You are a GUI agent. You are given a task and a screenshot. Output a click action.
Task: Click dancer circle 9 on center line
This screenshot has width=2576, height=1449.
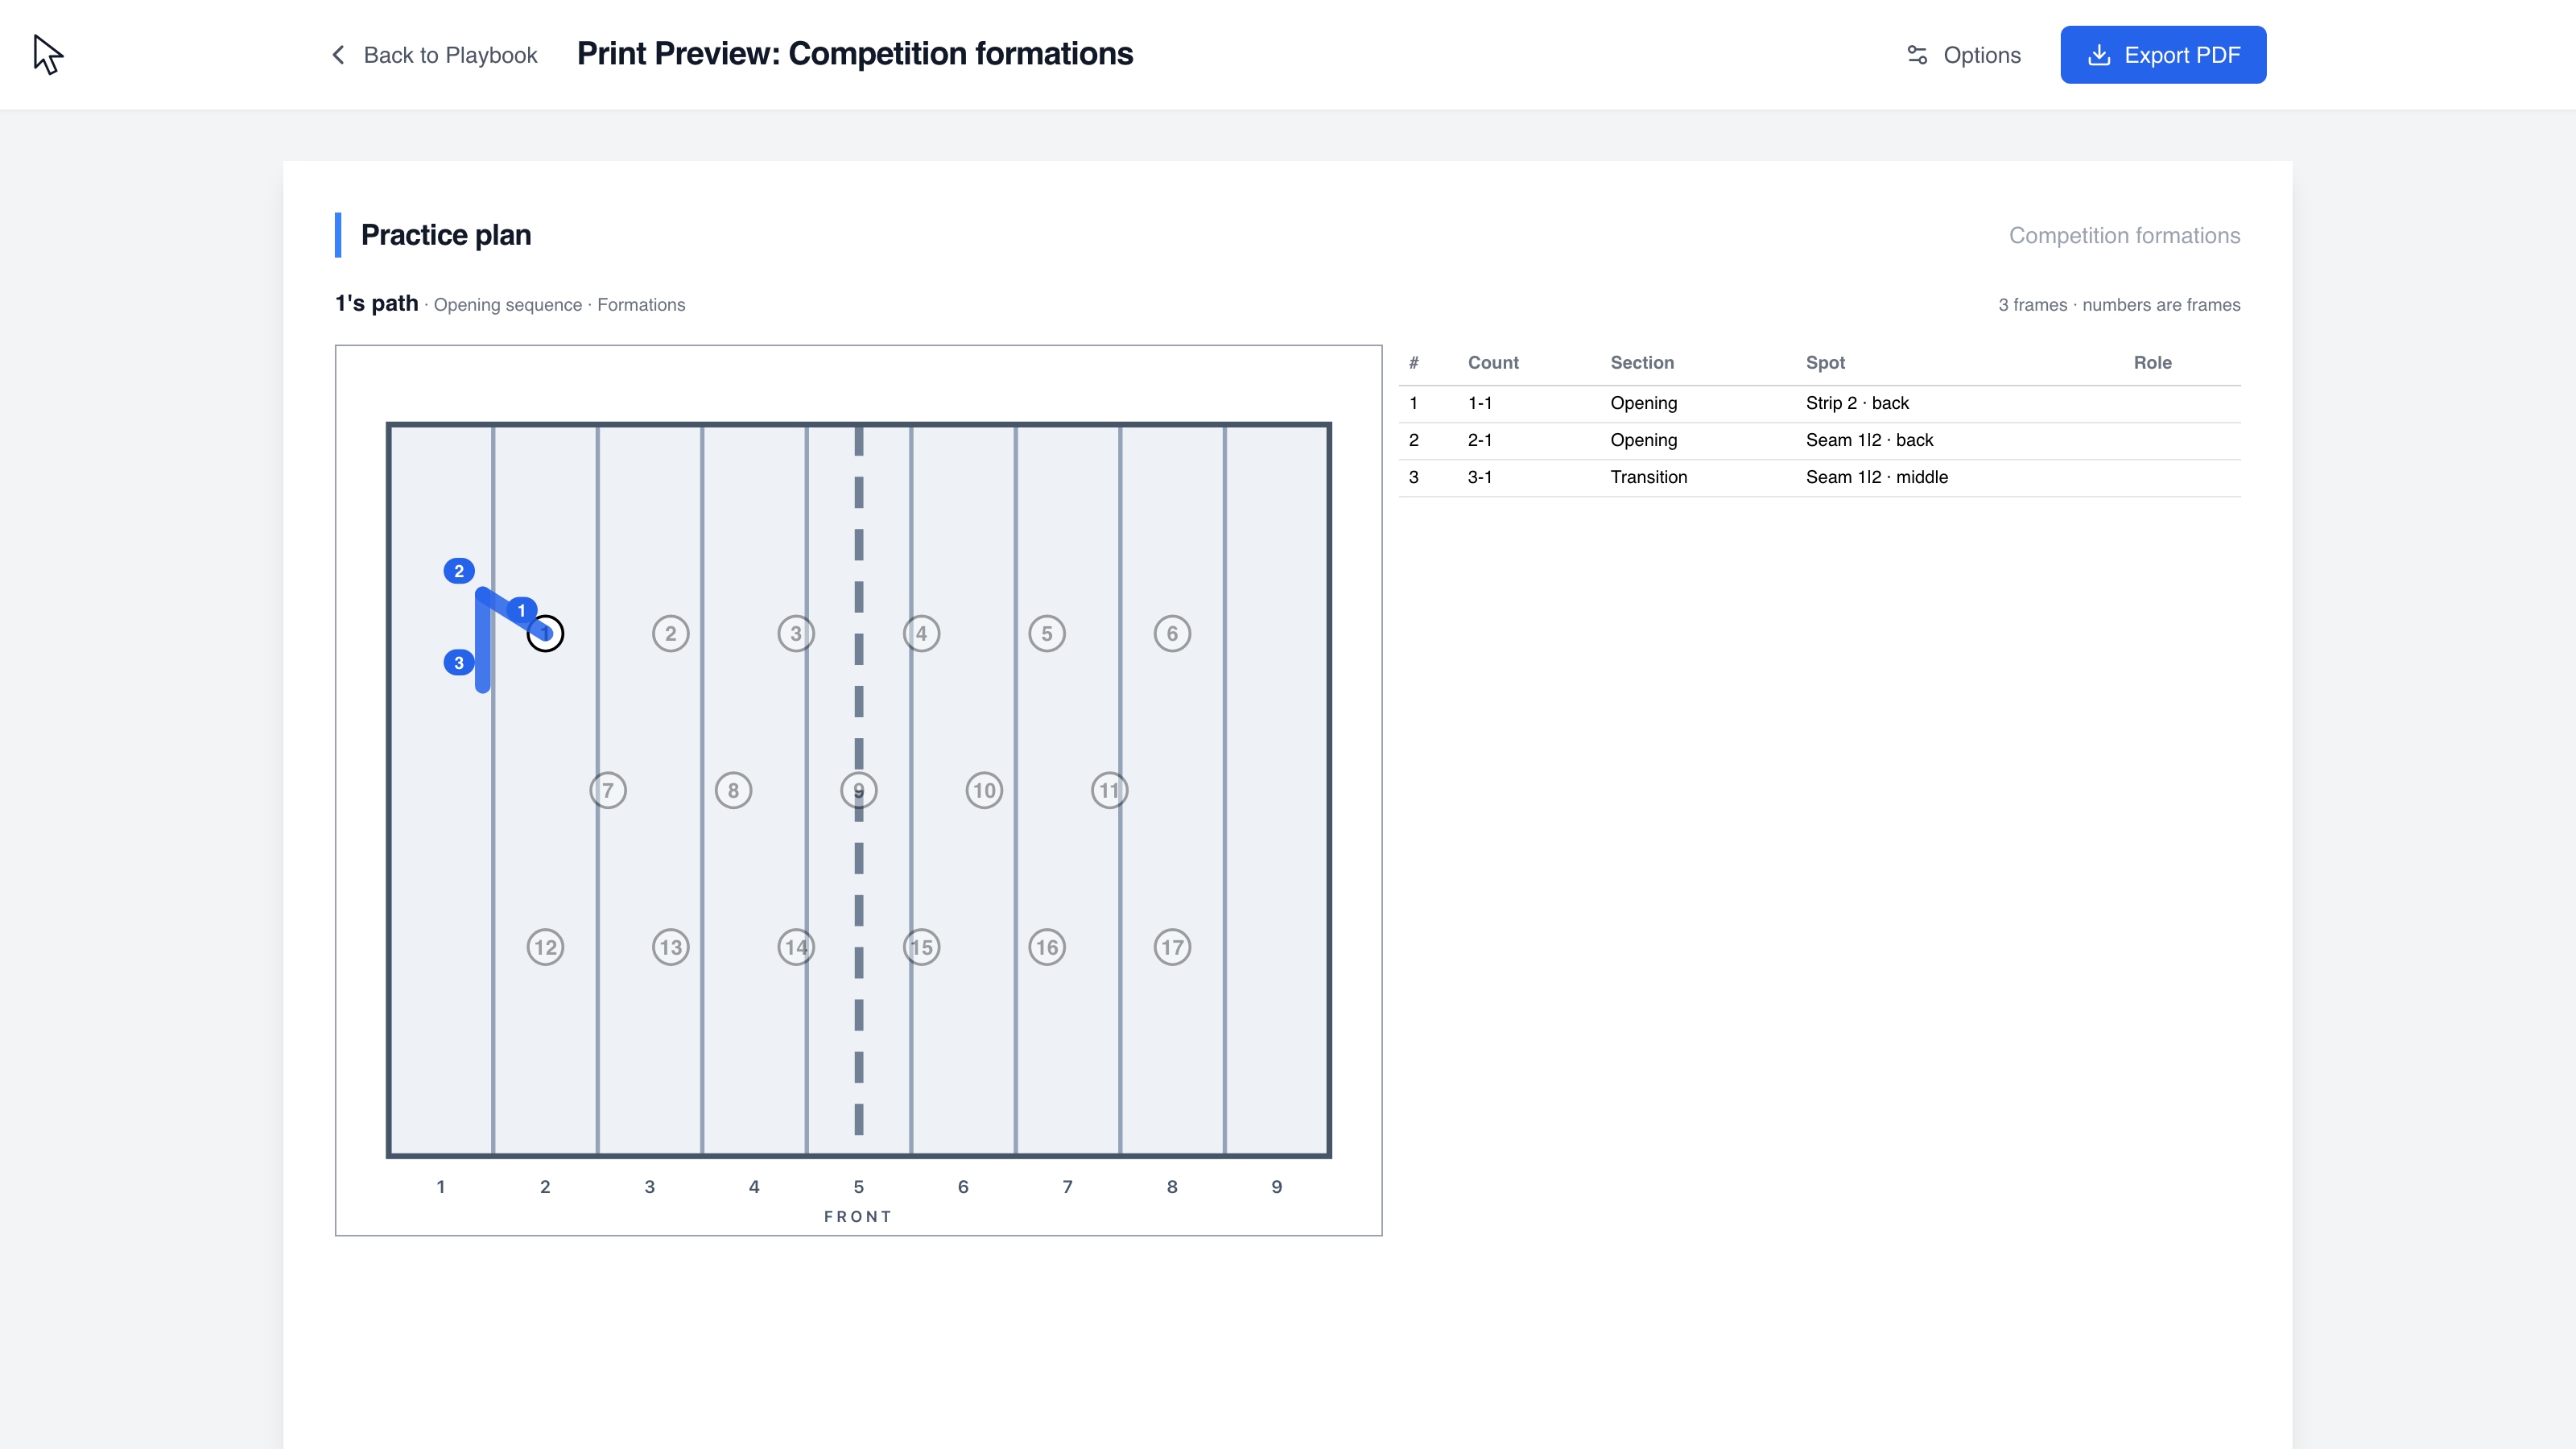(x=859, y=790)
